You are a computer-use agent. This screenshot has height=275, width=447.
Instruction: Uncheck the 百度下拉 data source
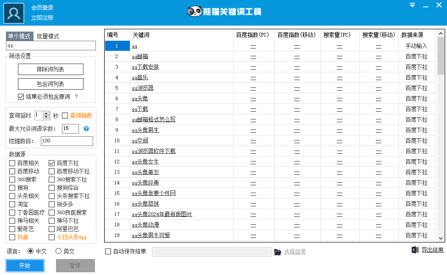tap(51, 163)
